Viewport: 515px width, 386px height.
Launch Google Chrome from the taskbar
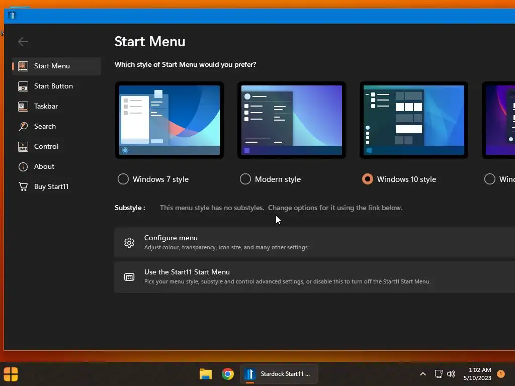pyautogui.click(x=228, y=374)
